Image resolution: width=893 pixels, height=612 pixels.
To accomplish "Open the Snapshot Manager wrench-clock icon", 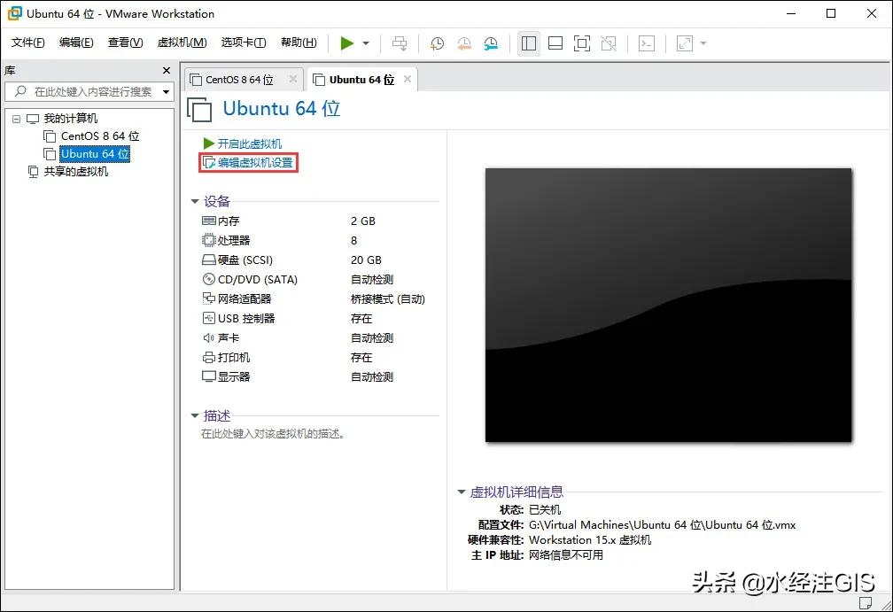I will pyautogui.click(x=493, y=43).
